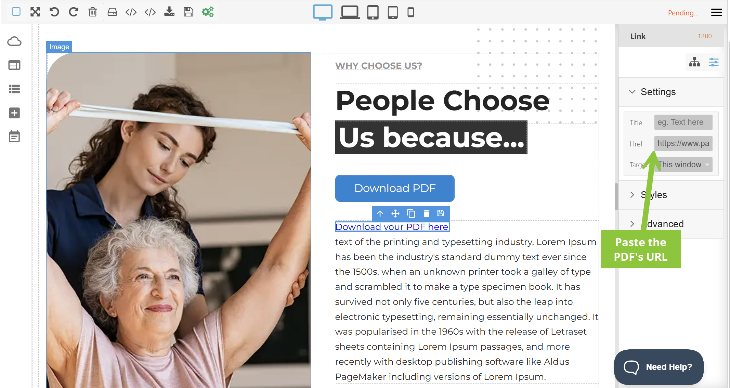Open the cloud icon in left sidebar
Image resolution: width=730 pixels, height=388 pixels.
click(x=14, y=41)
